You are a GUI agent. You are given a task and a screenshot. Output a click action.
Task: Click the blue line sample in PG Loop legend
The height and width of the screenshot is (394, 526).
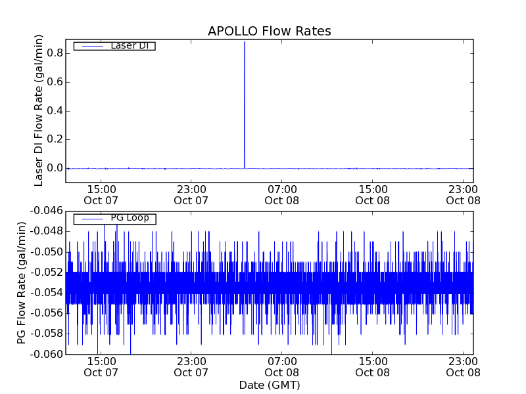point(91,219)
